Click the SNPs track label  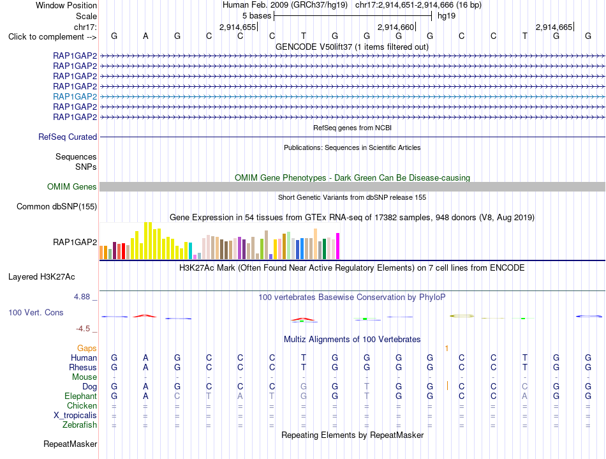click(x=86, y=167)
